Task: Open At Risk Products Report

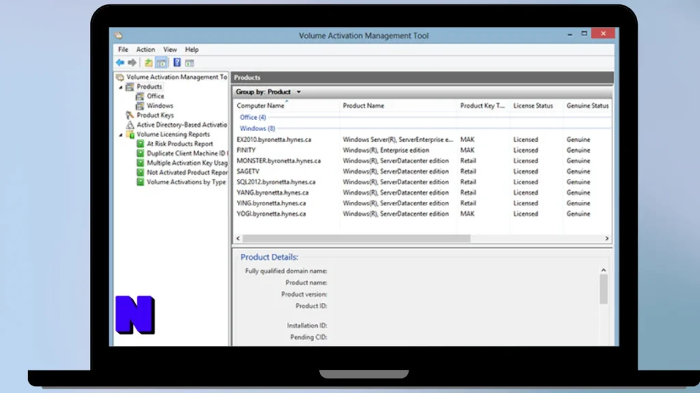Action: [180, 144]
